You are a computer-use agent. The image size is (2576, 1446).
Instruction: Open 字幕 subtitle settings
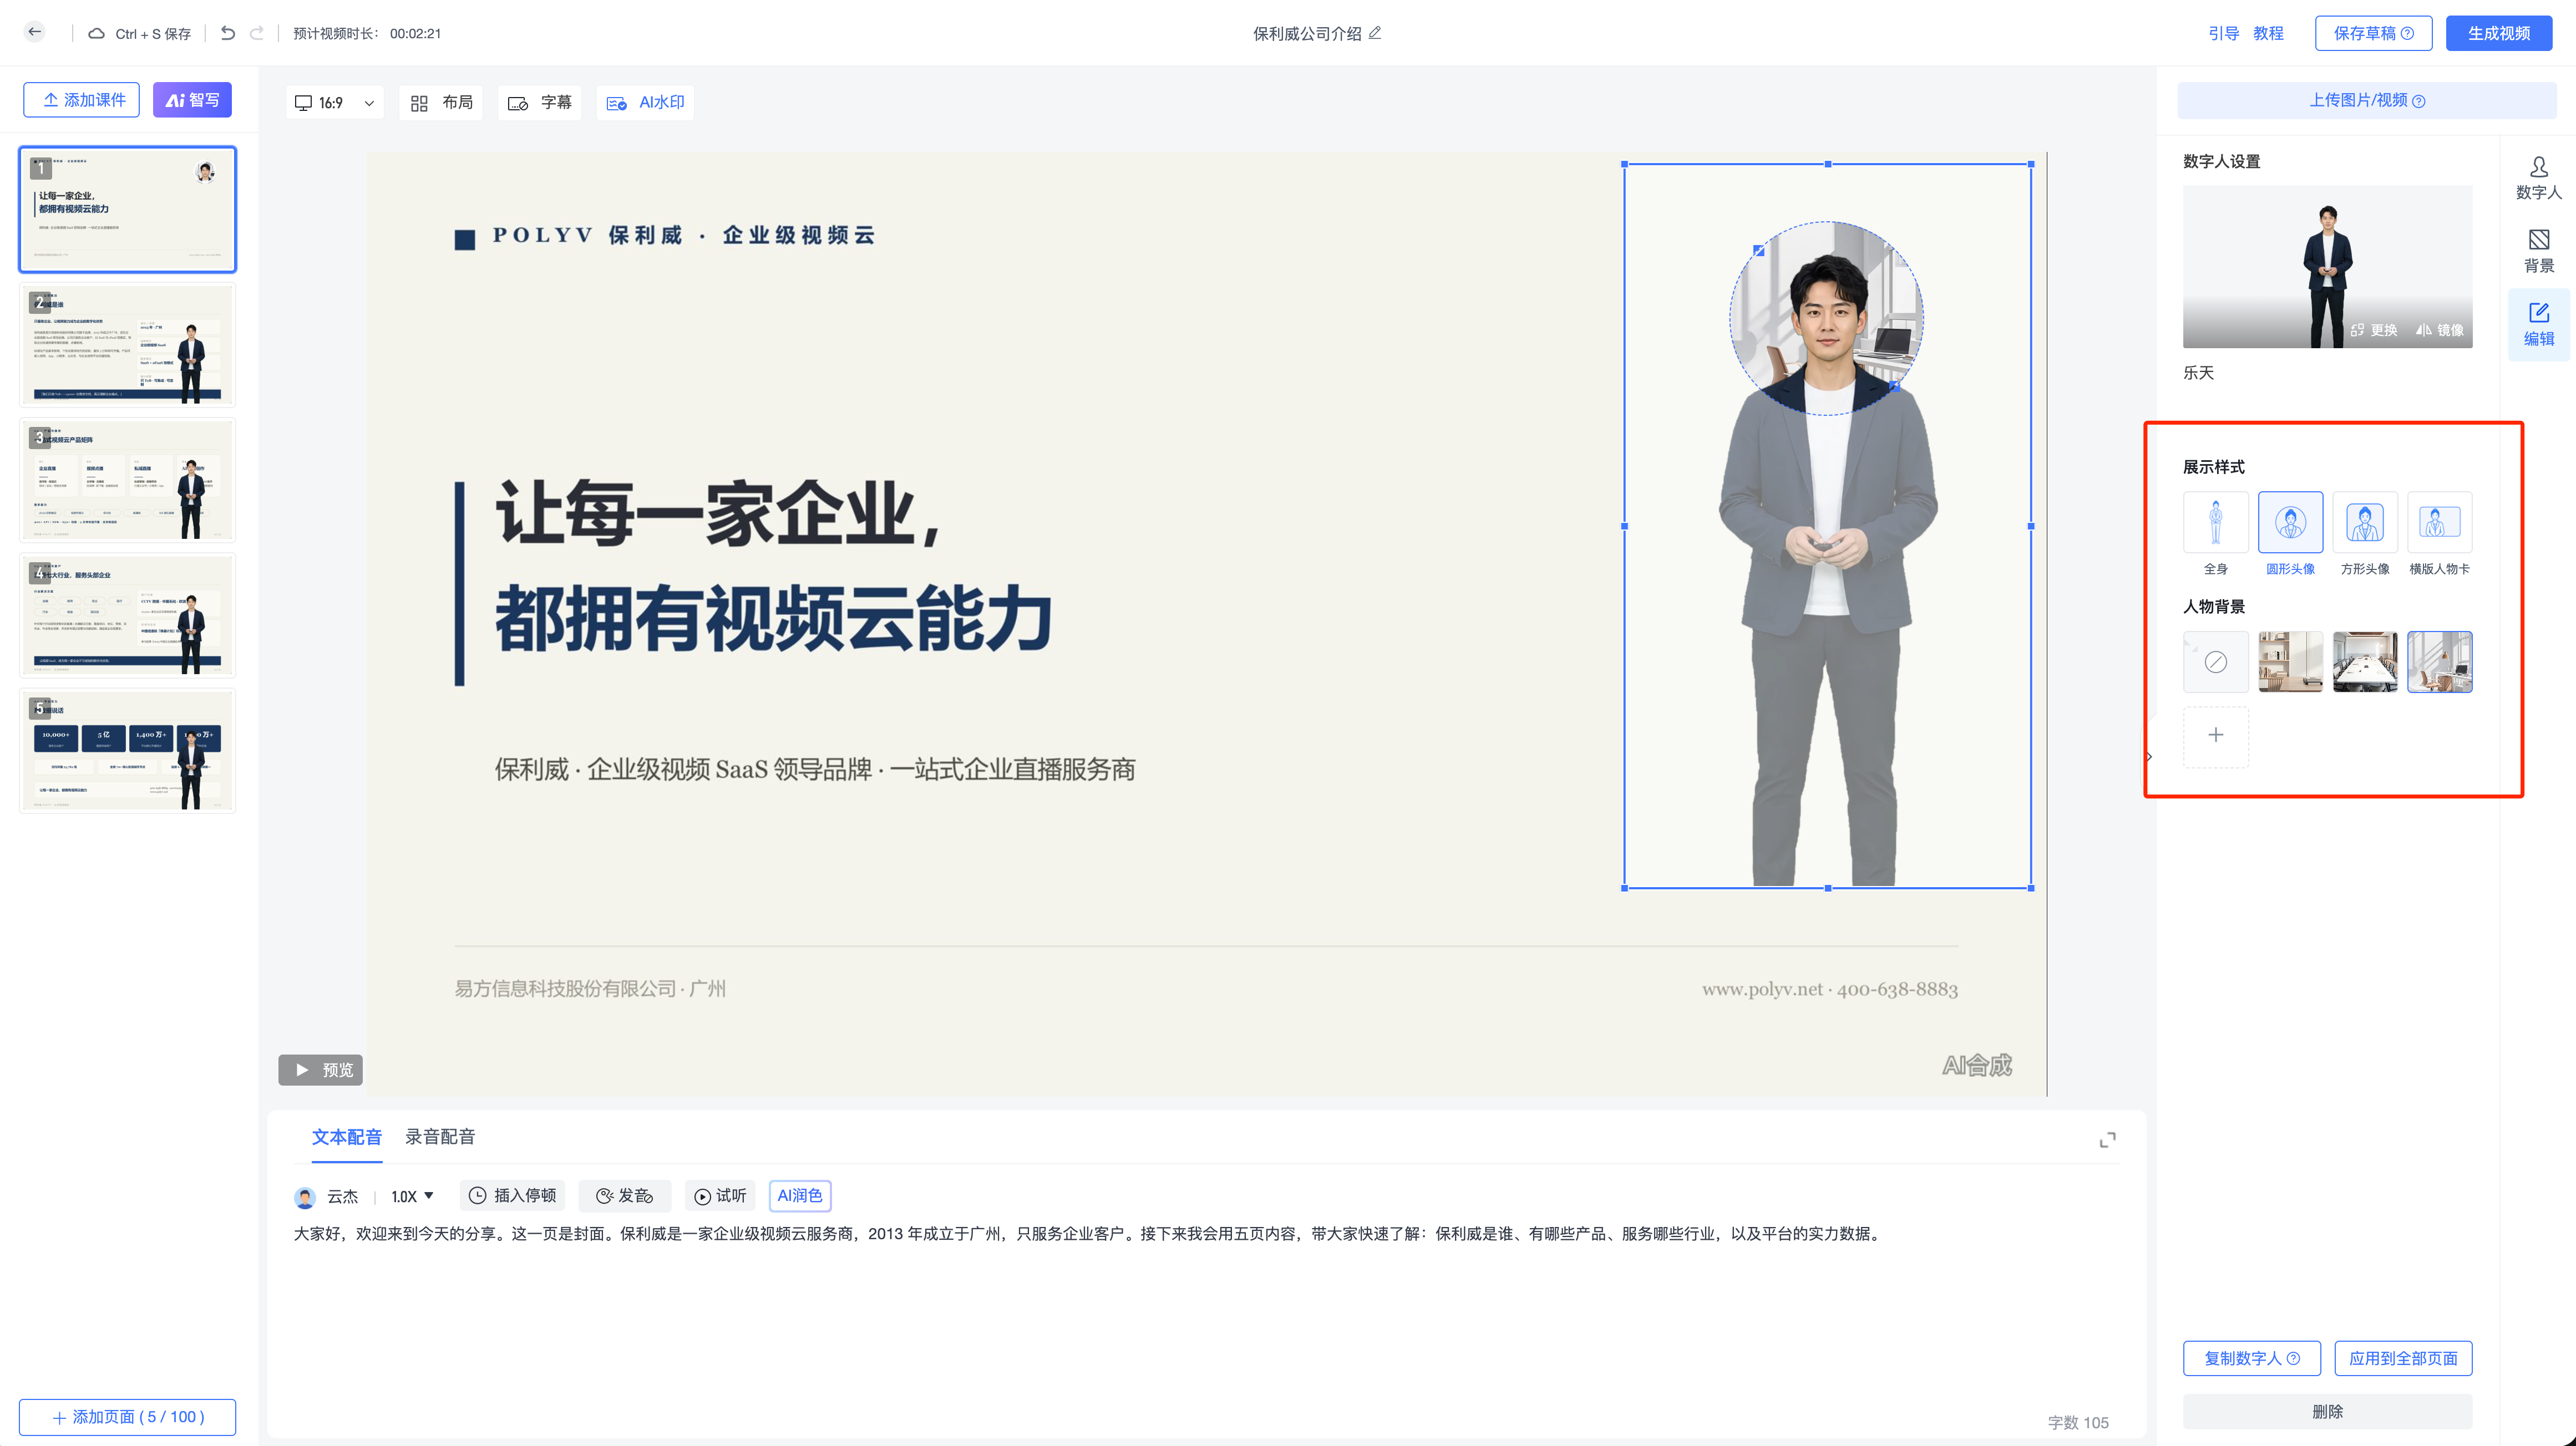[x=540, y=103]
